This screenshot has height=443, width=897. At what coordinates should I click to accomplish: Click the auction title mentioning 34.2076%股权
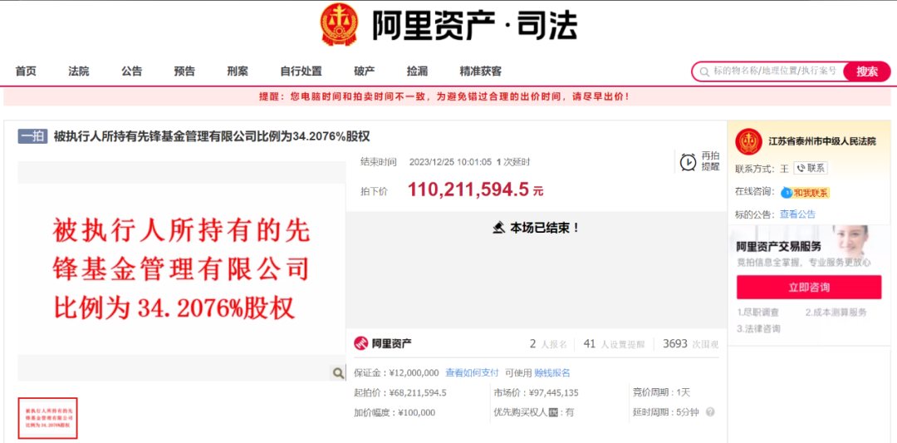coord(212,136)
